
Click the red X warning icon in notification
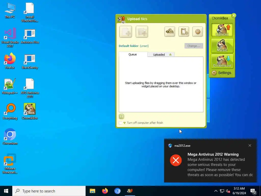[x=176, y=160]
